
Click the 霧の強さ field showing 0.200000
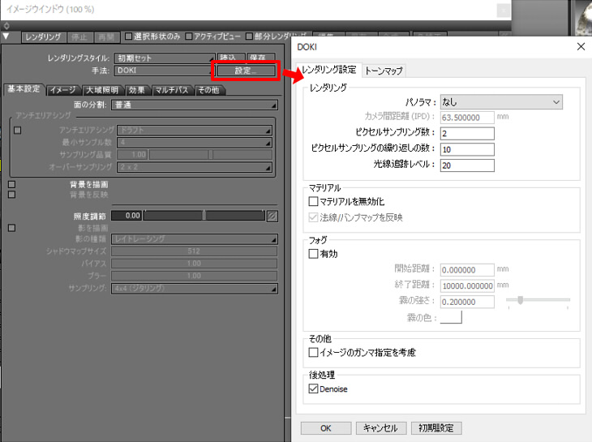pyautogui.click(x=467, y=302)
